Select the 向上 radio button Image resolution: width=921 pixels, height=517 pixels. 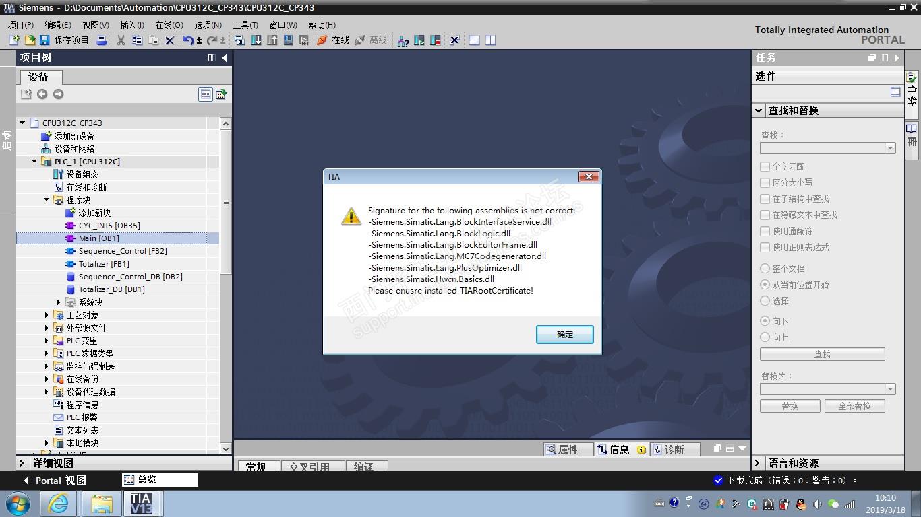(765, 337)
